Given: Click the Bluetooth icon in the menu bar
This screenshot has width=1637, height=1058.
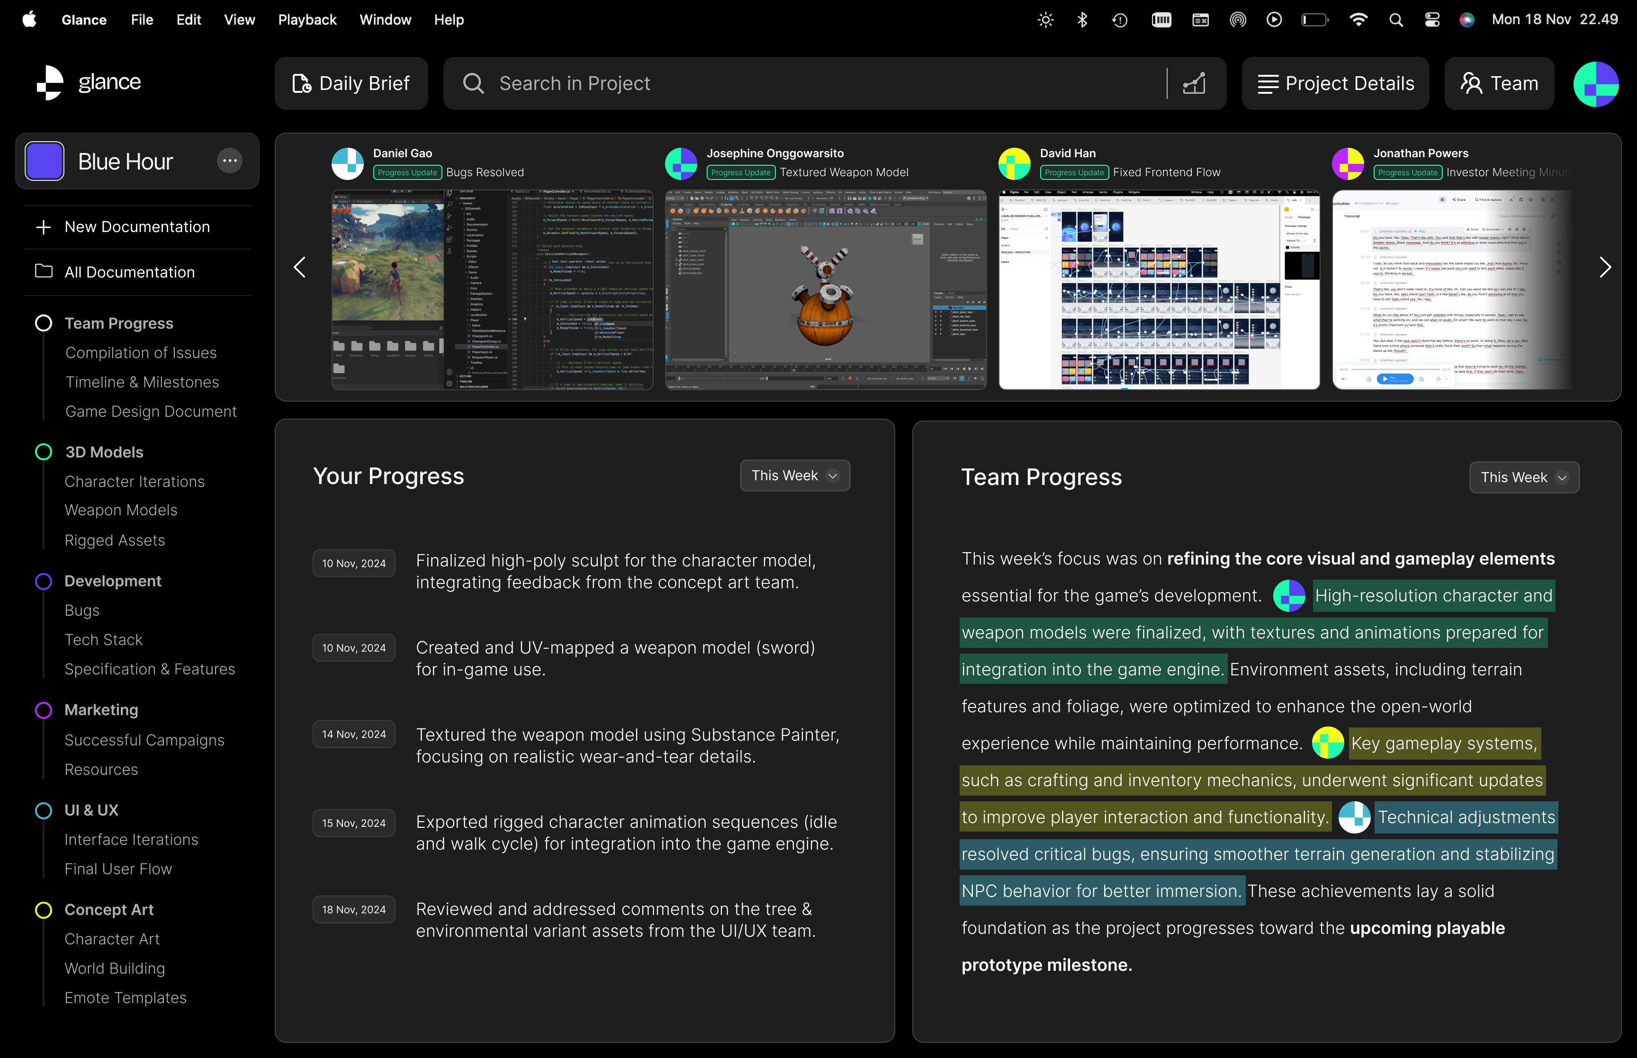Looking at the screenshot, I should 1083,20.
